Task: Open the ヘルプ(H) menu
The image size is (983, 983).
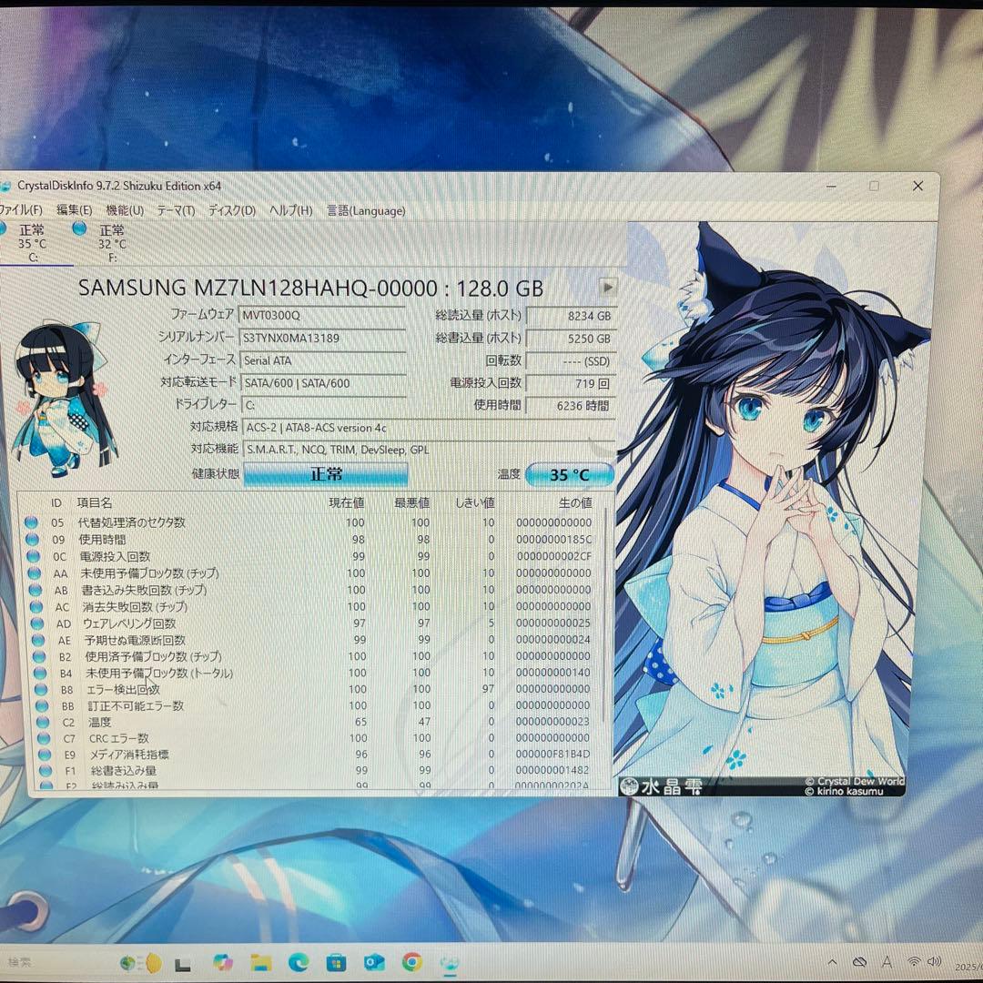Action: (291, 210)
